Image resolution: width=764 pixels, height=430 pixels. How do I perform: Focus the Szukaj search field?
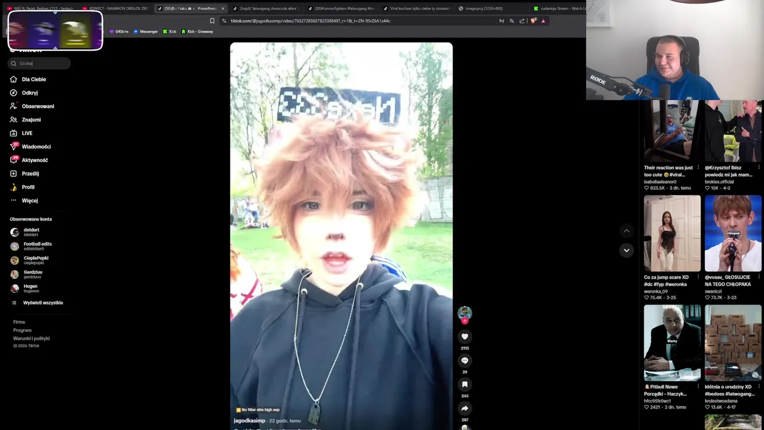[x=39, y=63]
